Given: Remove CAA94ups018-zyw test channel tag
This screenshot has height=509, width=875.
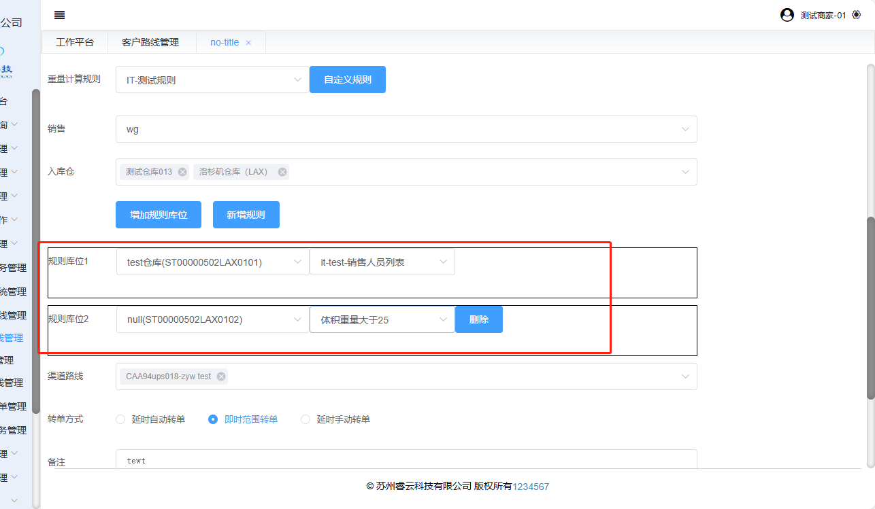Looking at the screenshot, I should tap(221, 376).
